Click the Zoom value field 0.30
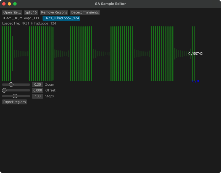Image resolution: width=221 pixels, height=173 pixels. coord(38,85)
